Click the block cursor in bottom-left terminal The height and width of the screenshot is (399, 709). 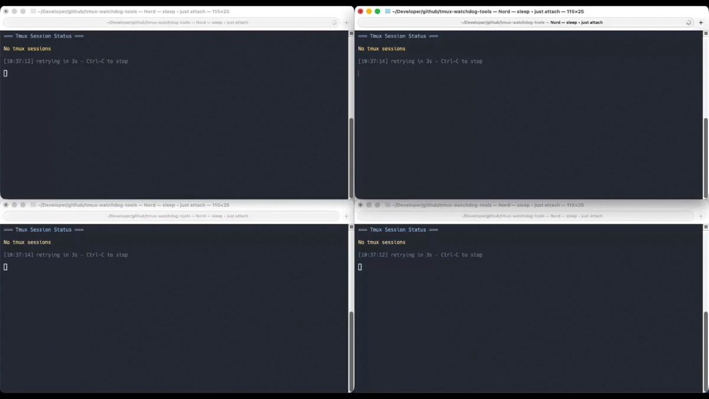[x=5, y=267]
